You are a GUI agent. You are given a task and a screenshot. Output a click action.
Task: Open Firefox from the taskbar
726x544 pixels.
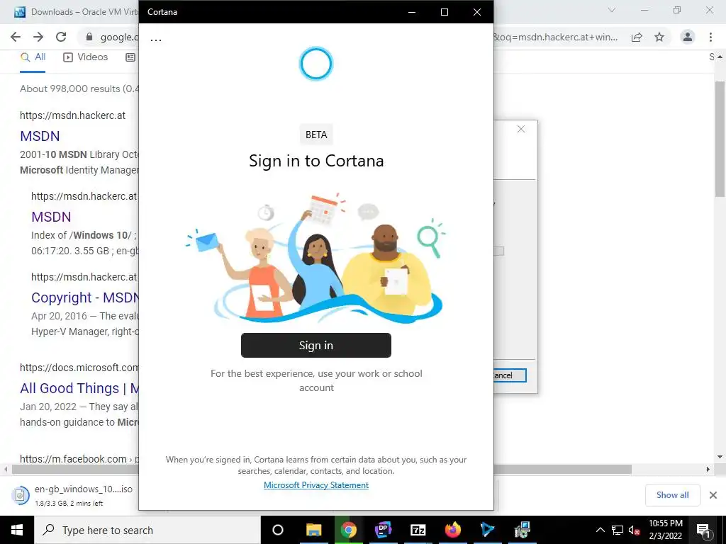click(452, 530)
